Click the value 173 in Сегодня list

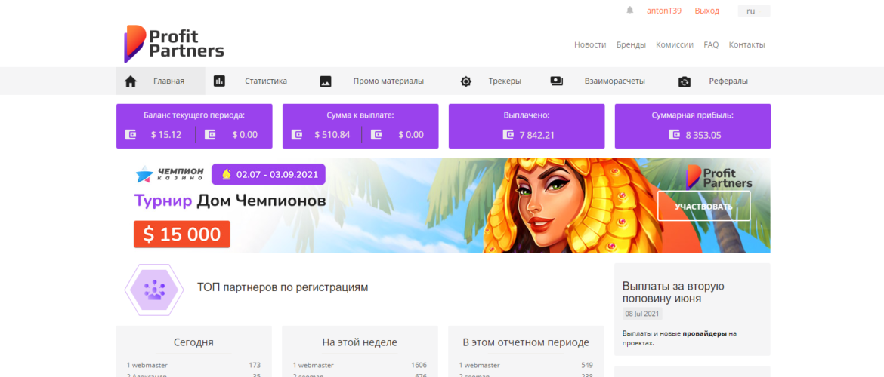point(255,365)
